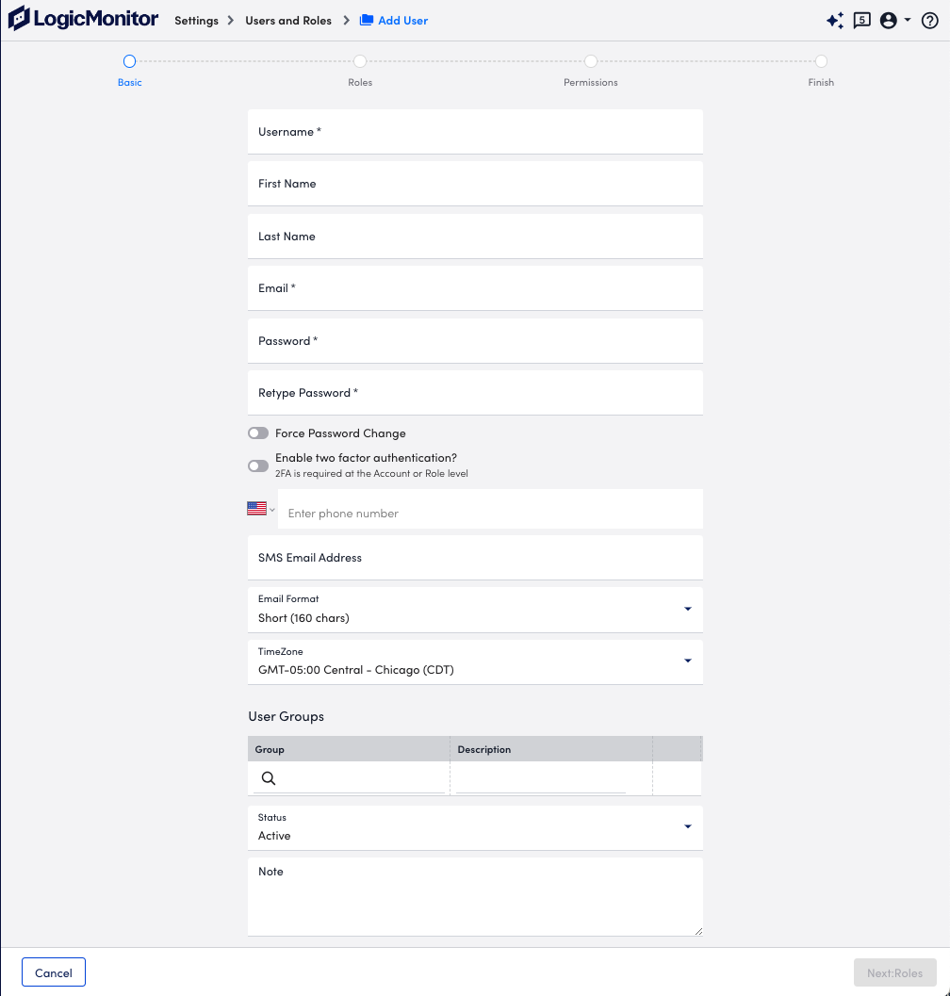Viewport: 950px width, 996px height.
Task: Select the US flag phone country selector
Action: tap(257, 508)
